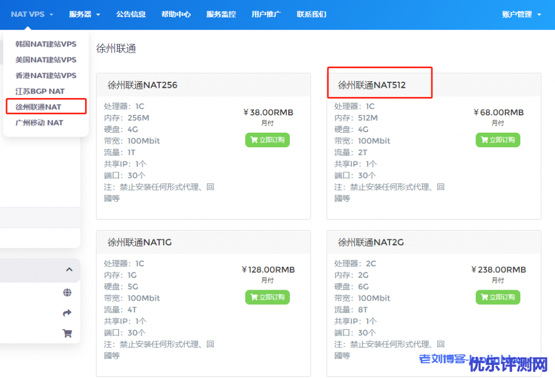Go to 帮助中心 in the navigation bar
Viewport: 555px width, 379px height.
click(176, 15)
